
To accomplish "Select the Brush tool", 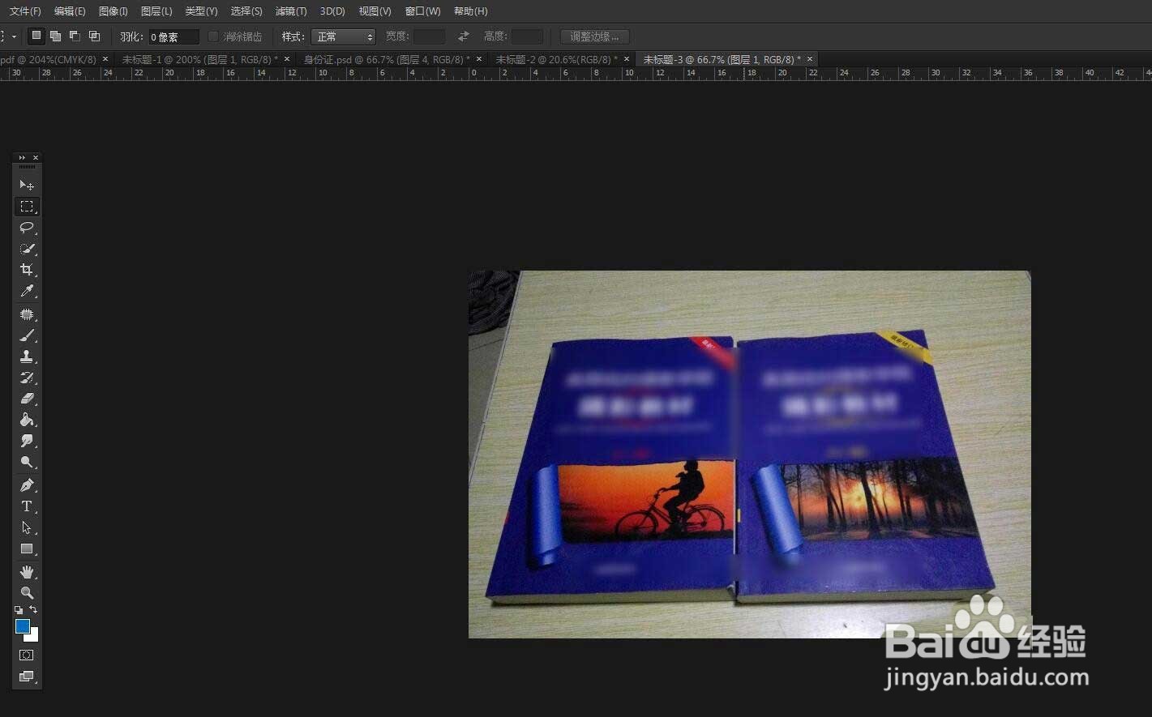I will pos(27,335).
